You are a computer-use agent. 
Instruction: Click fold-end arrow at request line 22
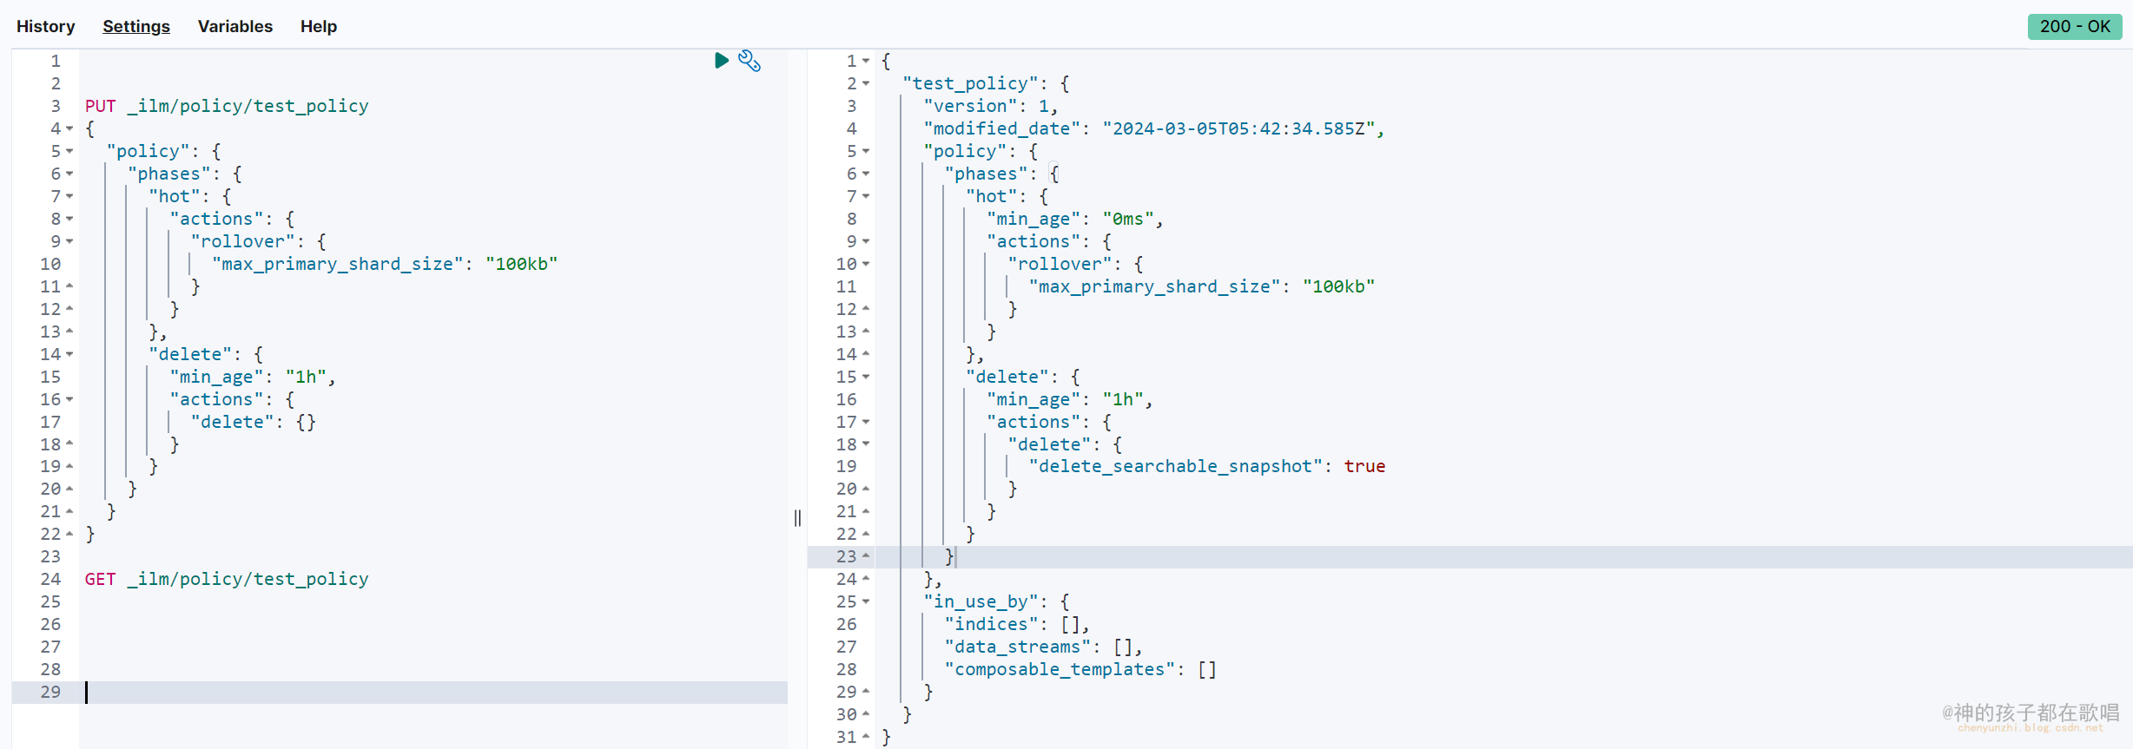point(69,533)
